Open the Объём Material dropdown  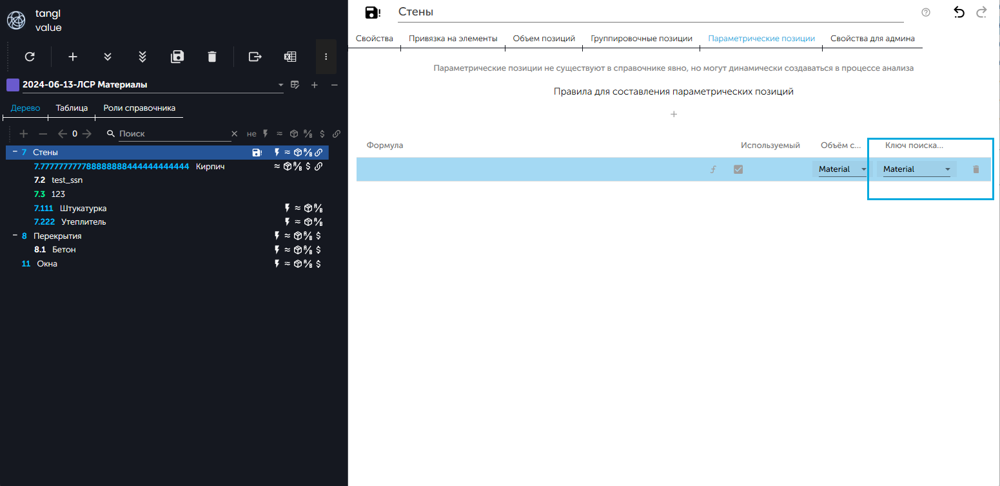point(842,169)
